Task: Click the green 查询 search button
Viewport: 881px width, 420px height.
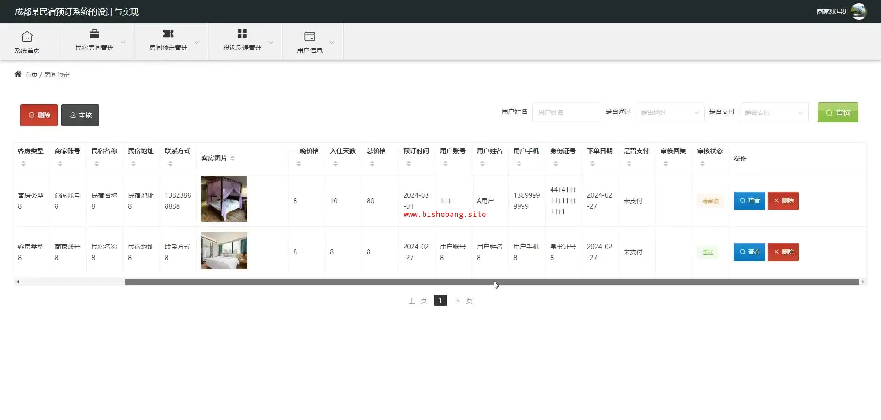Action: click(x=838, y=112)
